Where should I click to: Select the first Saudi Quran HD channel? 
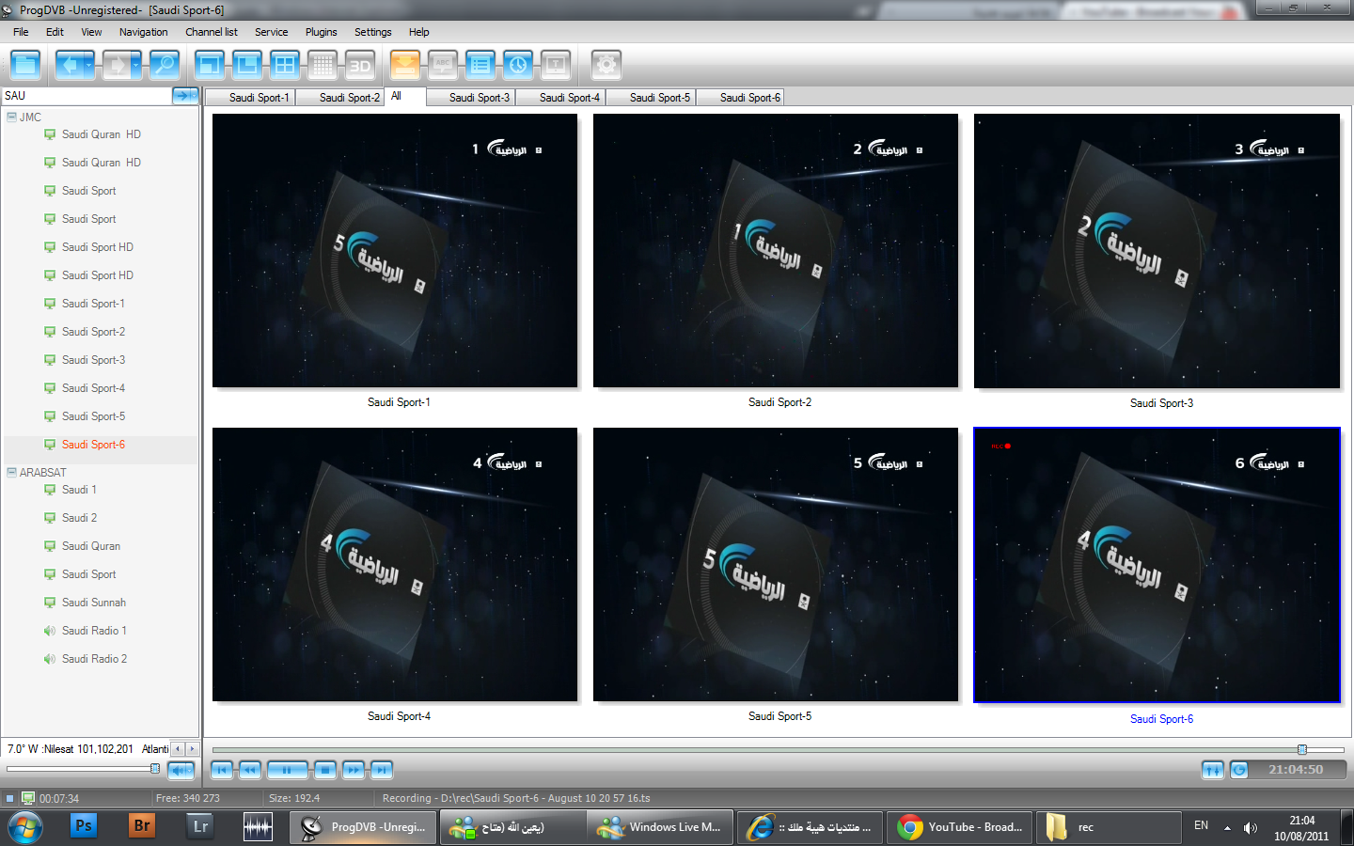pos(101,134)
